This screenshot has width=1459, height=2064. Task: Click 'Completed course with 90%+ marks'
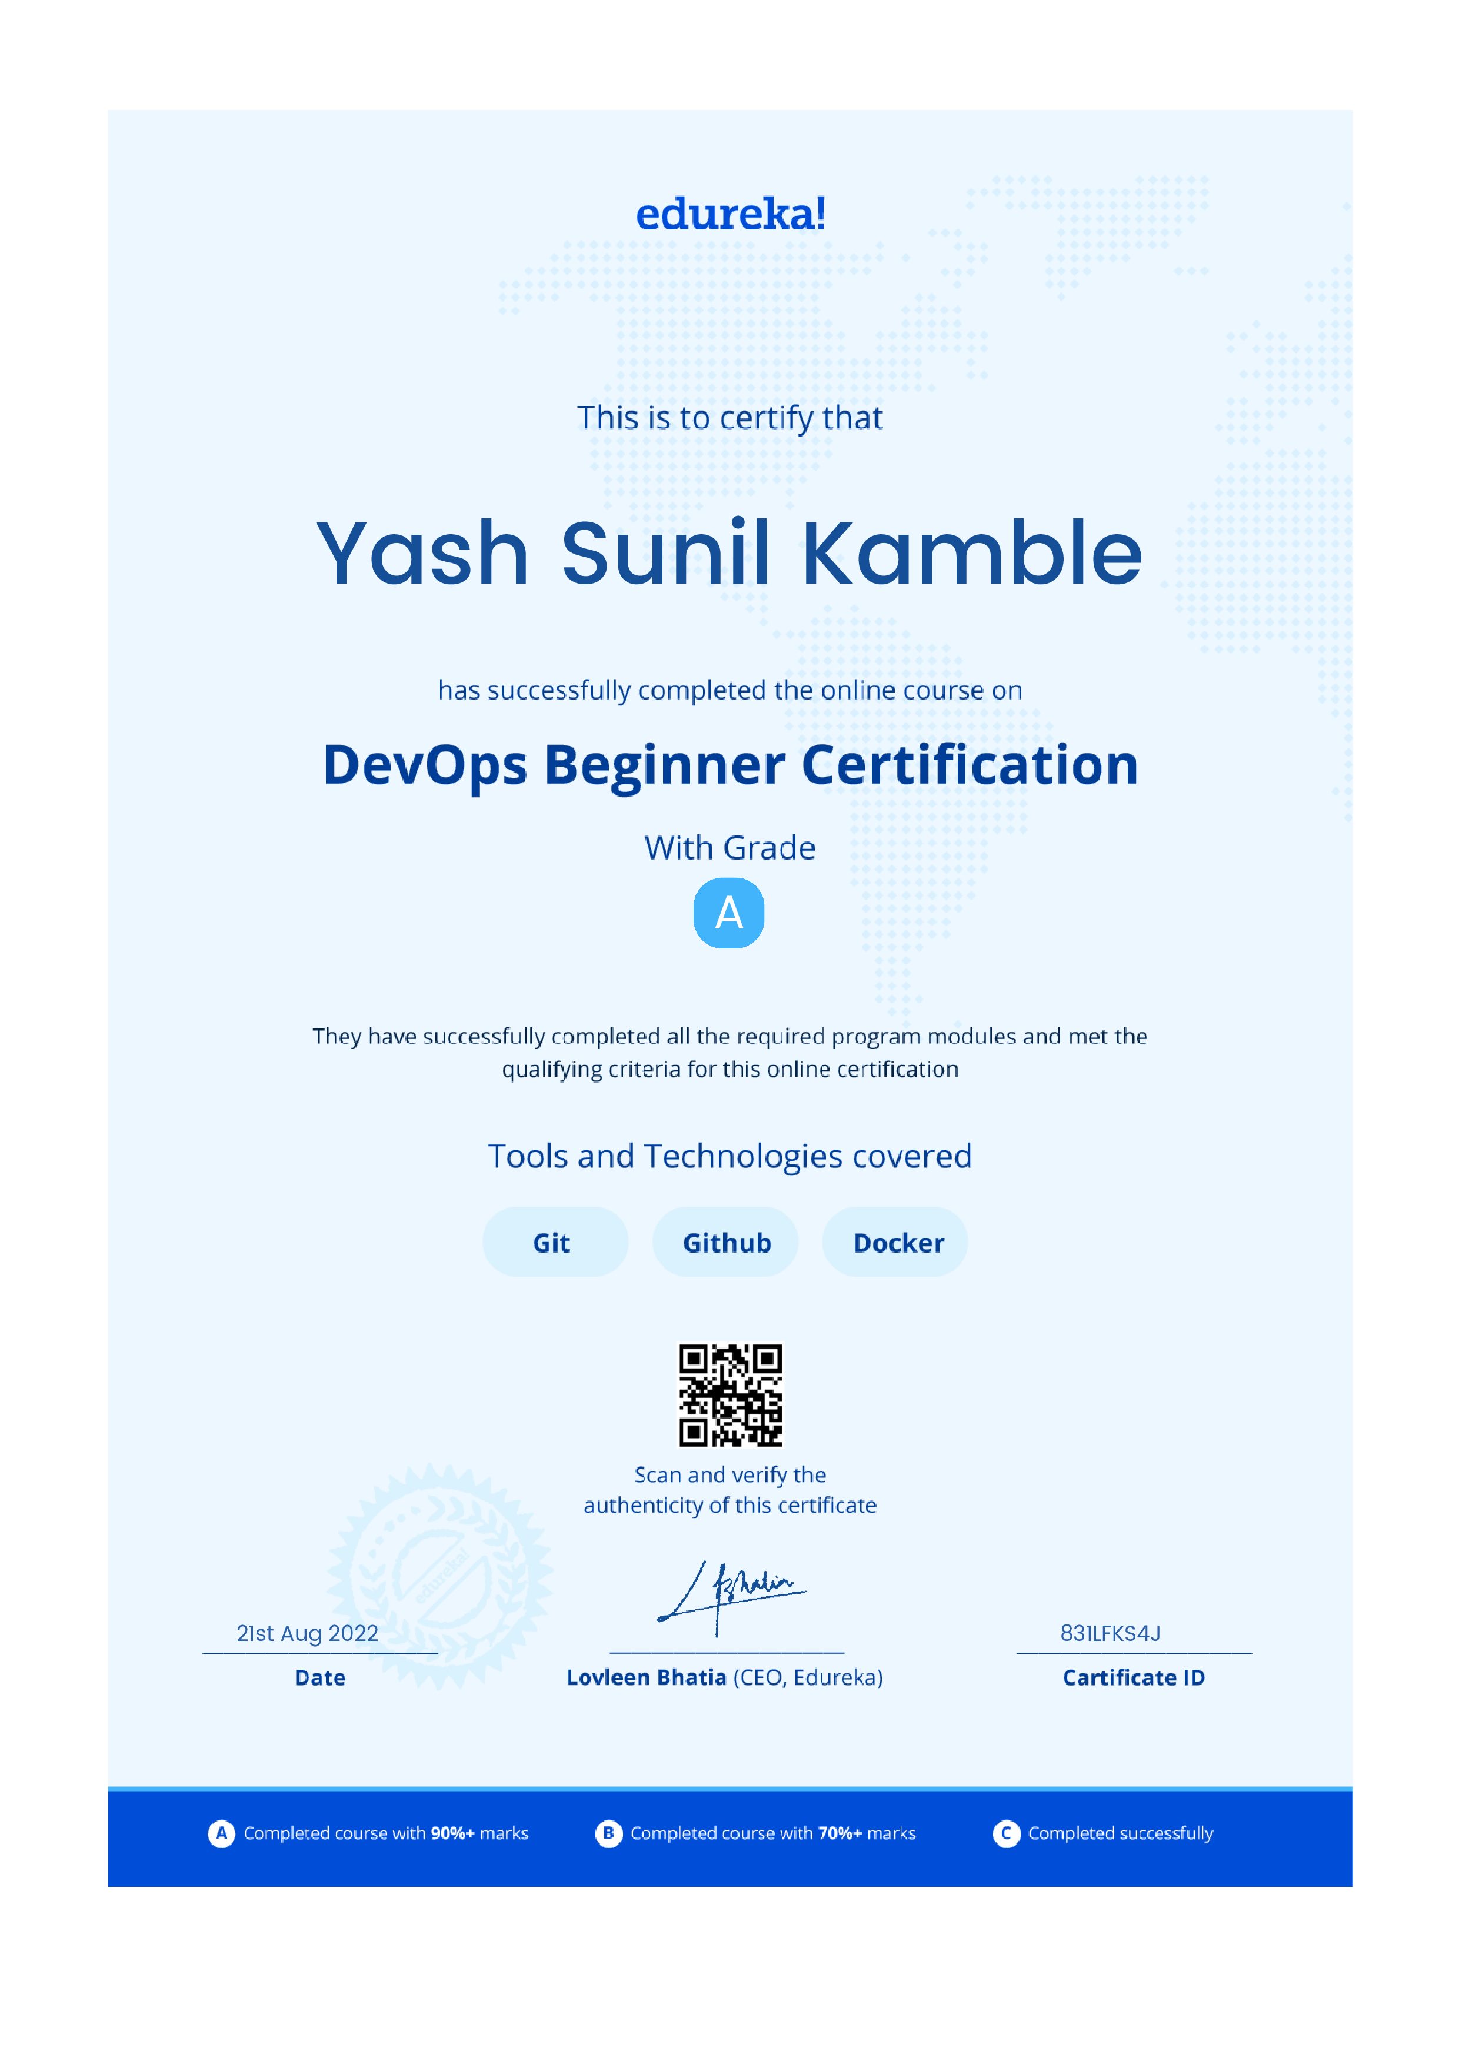pyautogui.click(x=386, y=1833)
